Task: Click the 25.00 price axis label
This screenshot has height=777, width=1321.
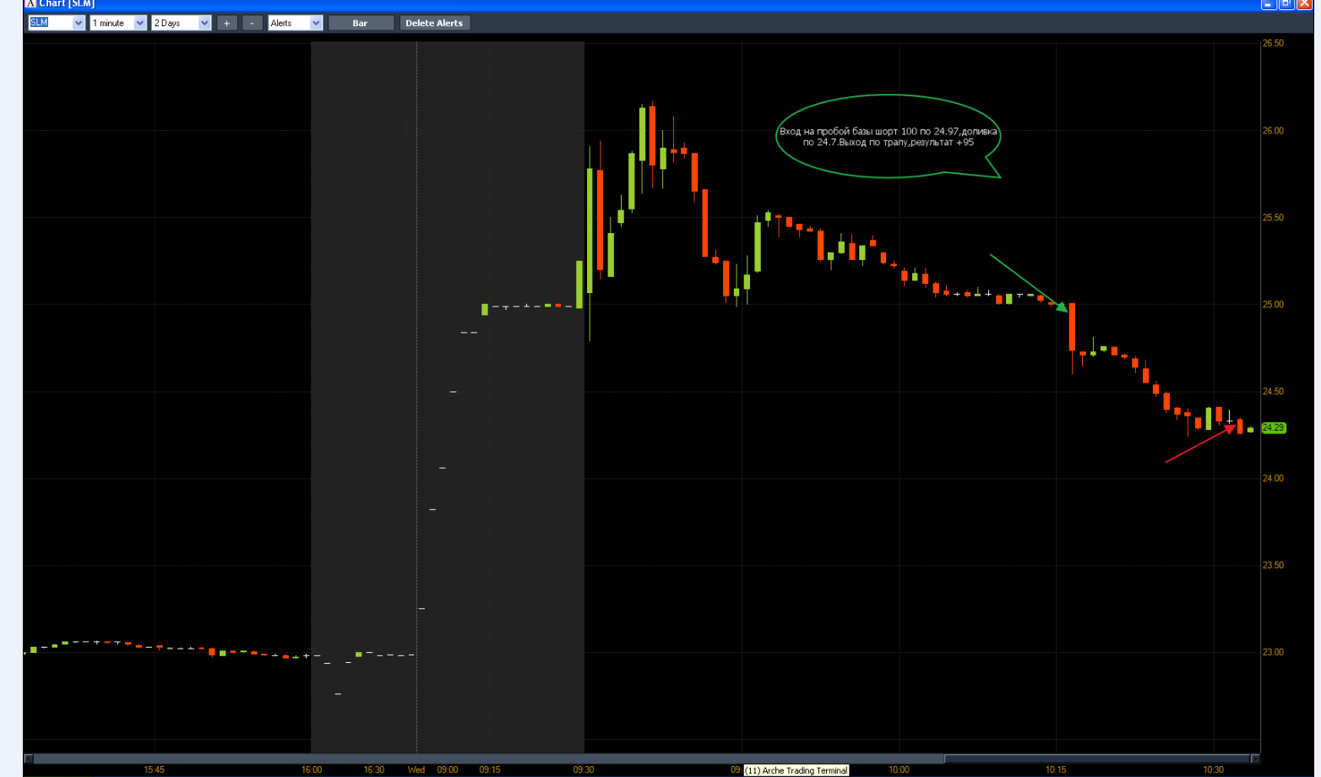Action: pyautogui.click(x=1272, y=304)
